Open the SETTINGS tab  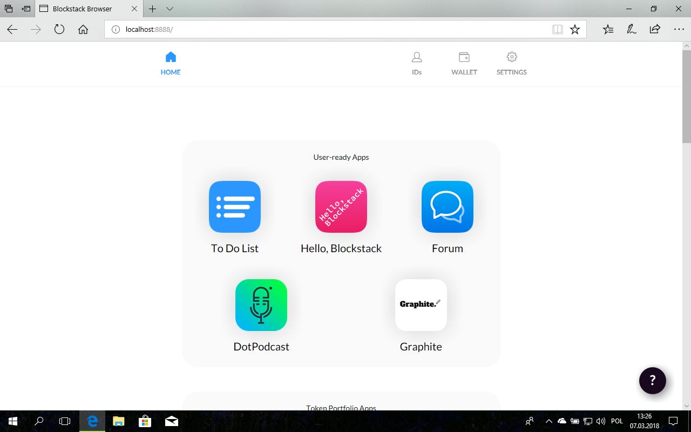(x=512, y=64)
